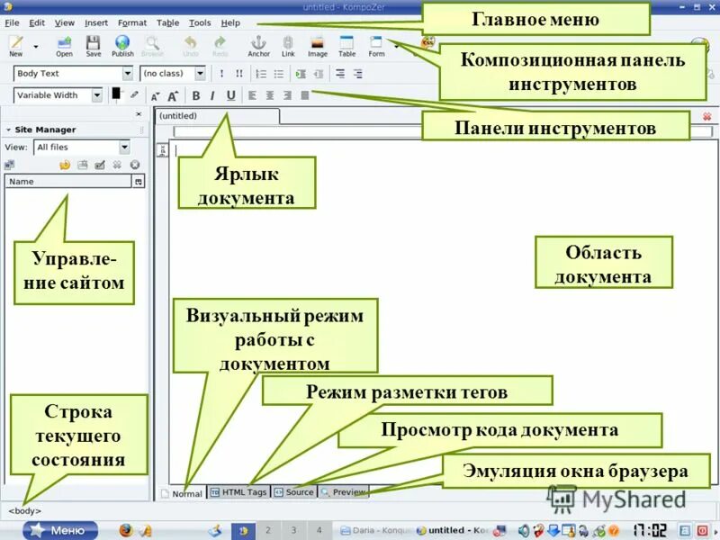This screenshot has width=720, height=540.
Task: Open the Tools menu
Action: (200, 22)
